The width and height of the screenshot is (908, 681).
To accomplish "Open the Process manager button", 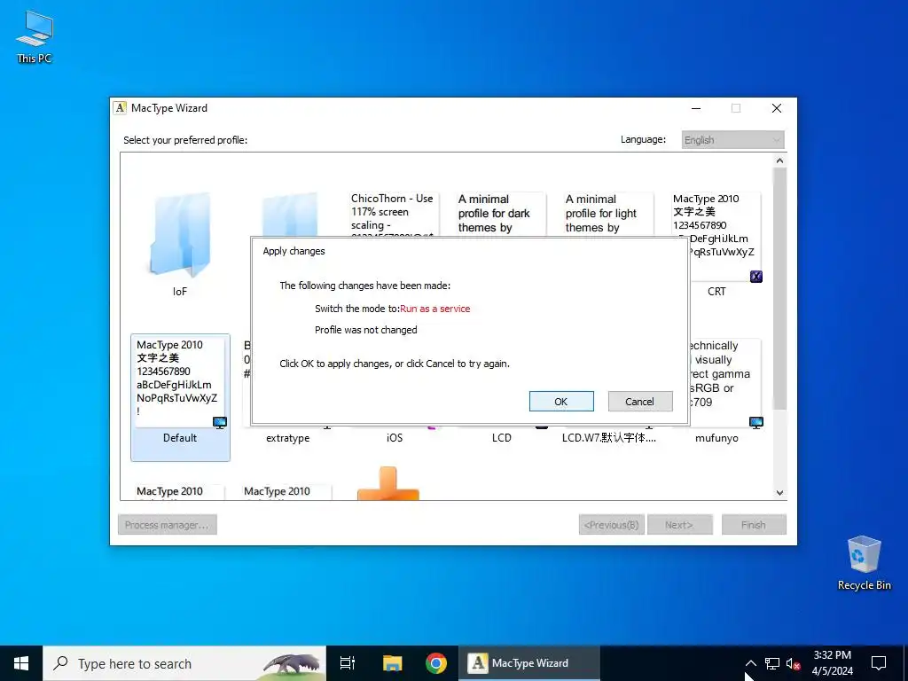I will 168,525.
